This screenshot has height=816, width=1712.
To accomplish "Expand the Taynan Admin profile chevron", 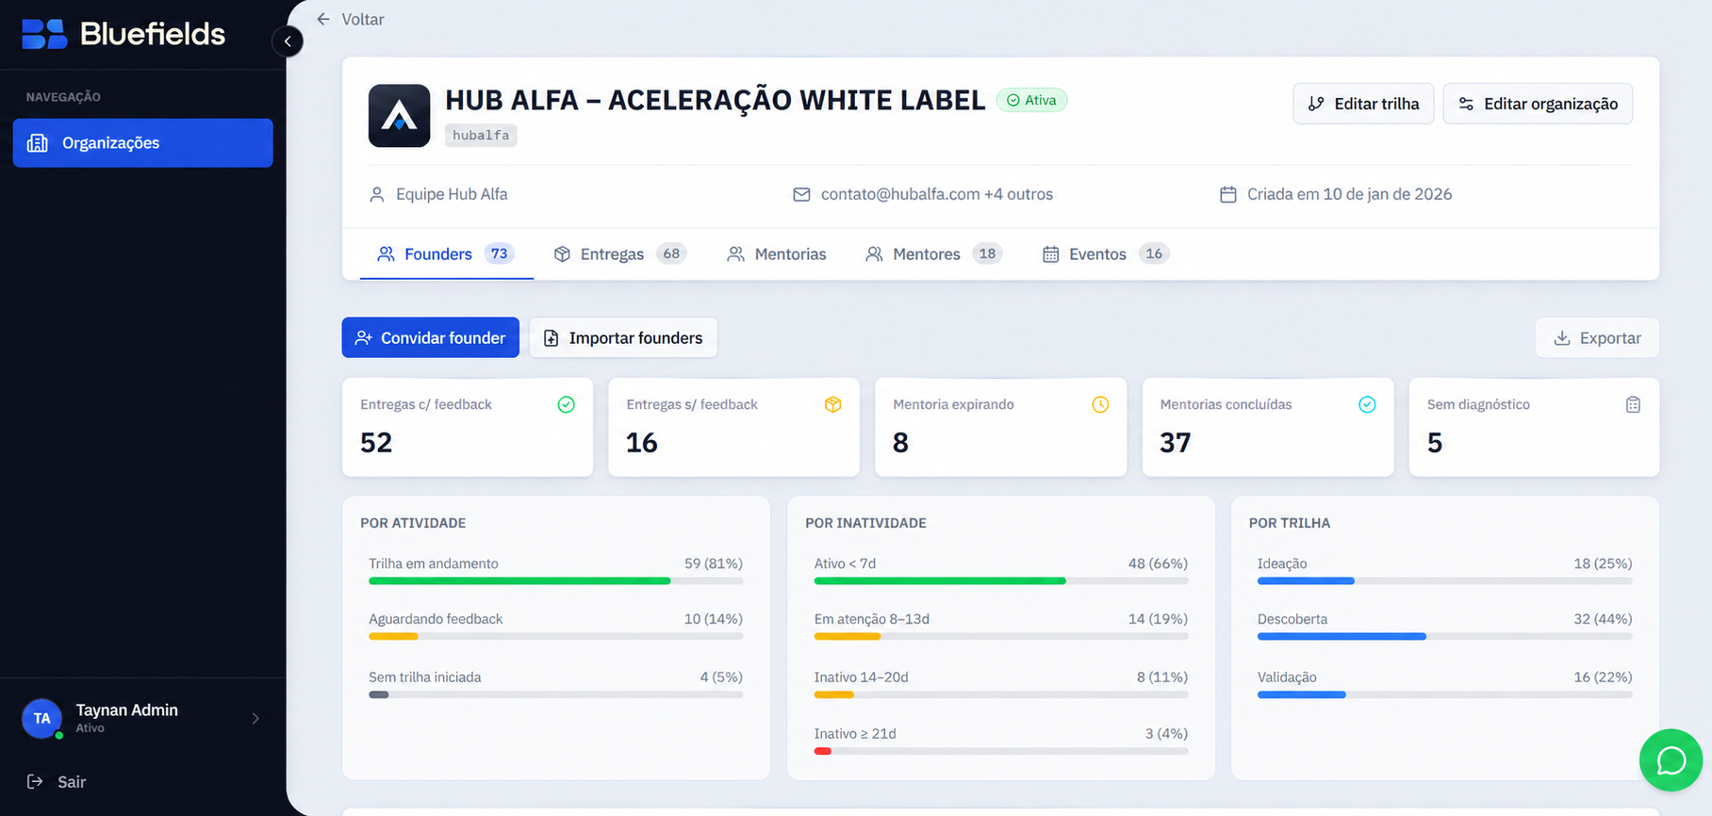I will pos(255,719).
